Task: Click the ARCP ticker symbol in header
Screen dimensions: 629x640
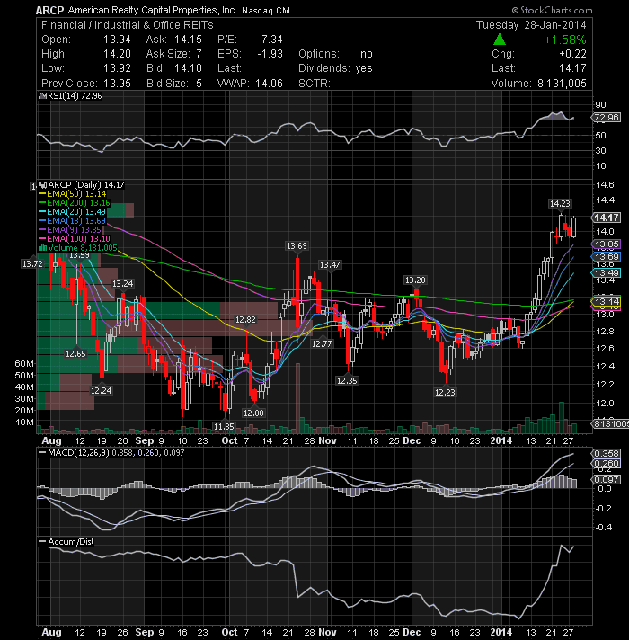Action: tap(49, 10)
